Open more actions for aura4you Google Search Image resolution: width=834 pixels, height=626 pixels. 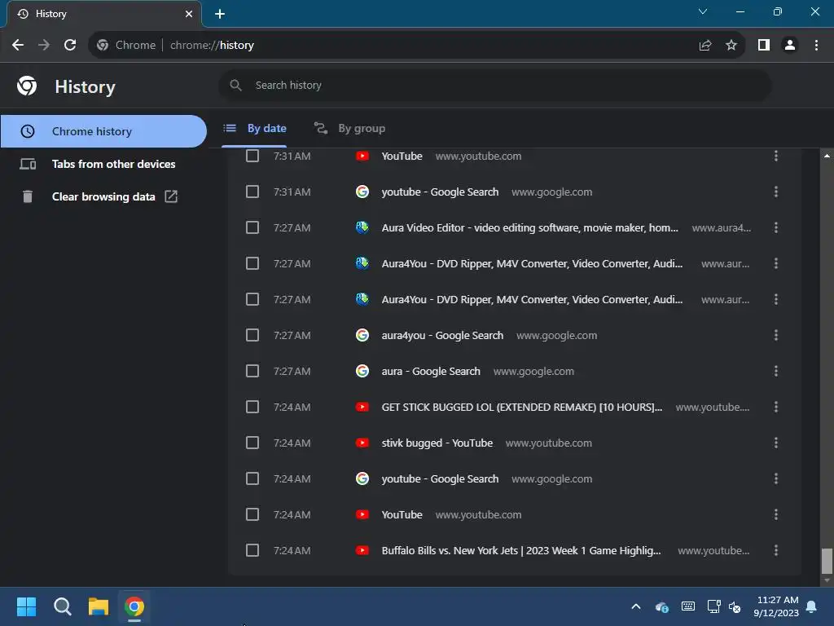coord(776,335)
